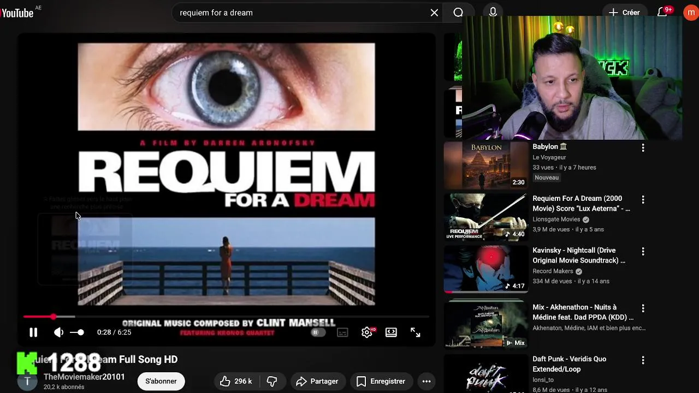Open Akhenathon mix thumbnail

point(485,324)
